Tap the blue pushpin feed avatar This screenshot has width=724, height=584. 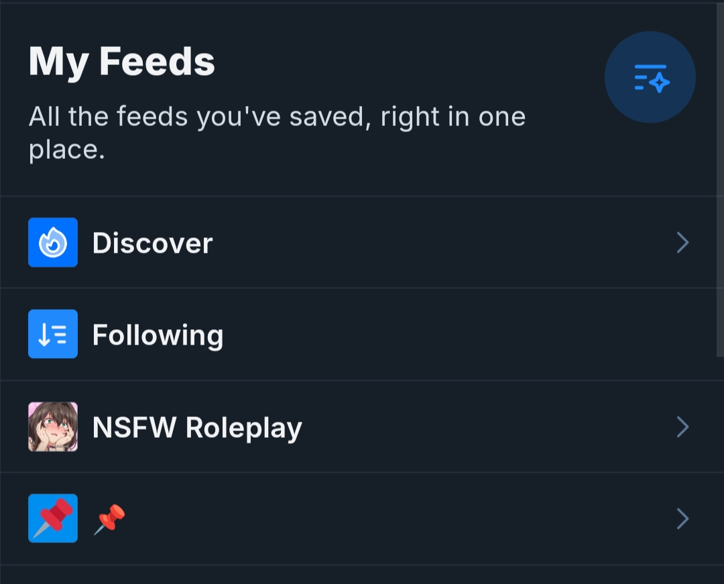pyautogui.click(x=53, y=518)
